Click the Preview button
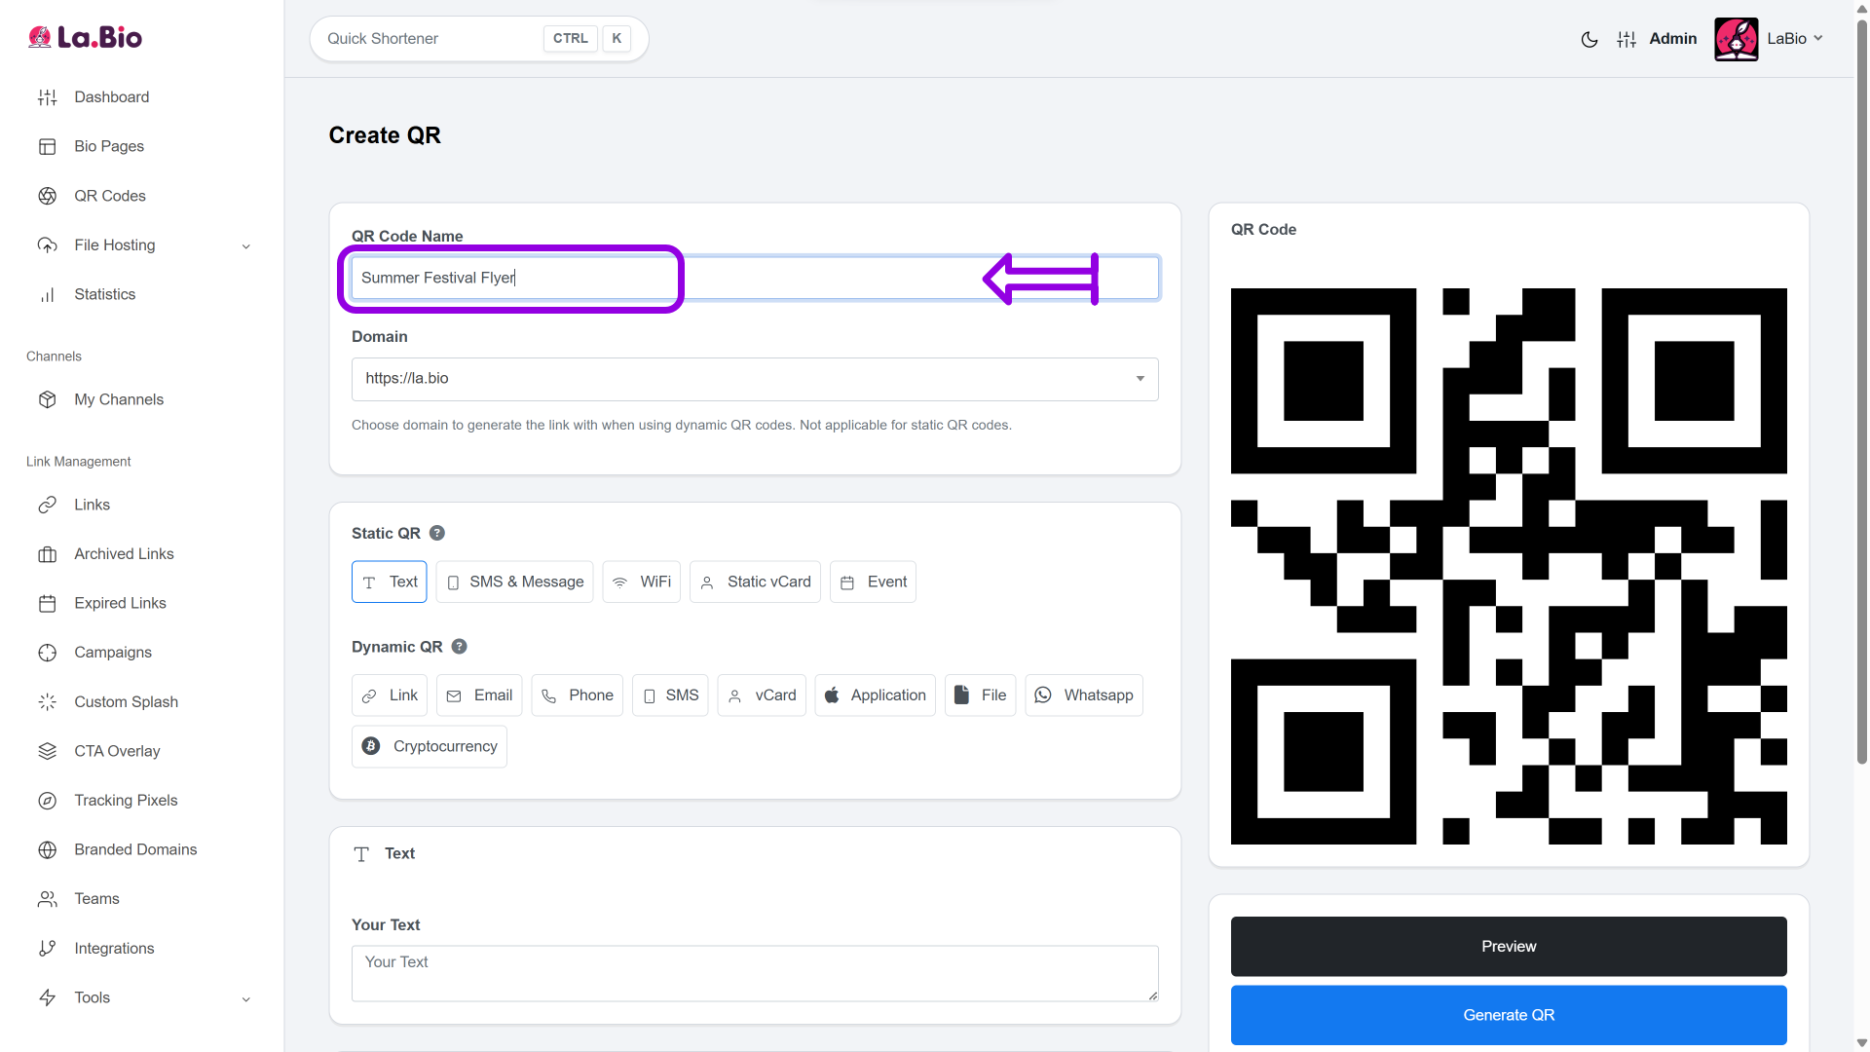Image resolution: width=1870 pixels, height=1052 pixels. (x=1508, y=946)
